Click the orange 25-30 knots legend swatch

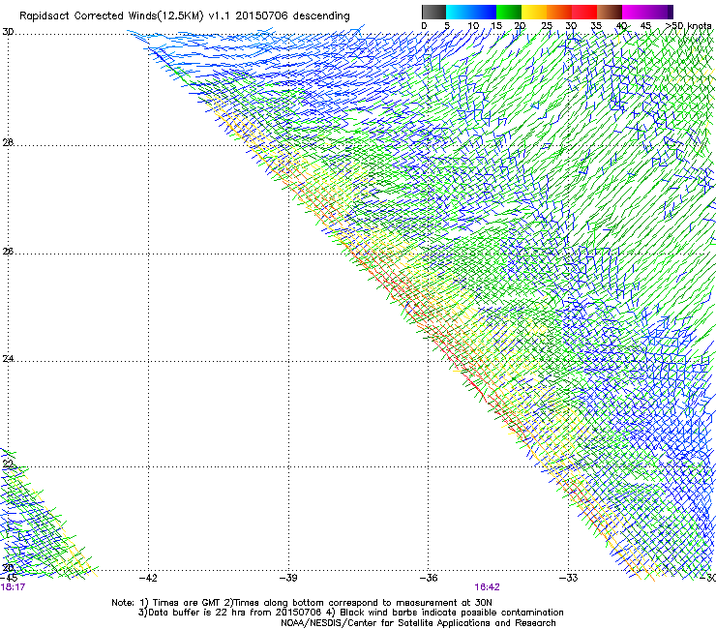tap(559, 12)
